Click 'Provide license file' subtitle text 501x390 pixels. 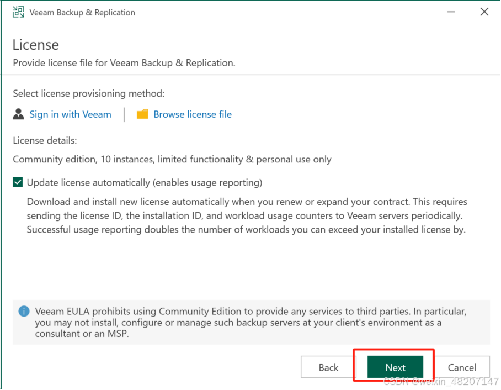click(x=124, y=63)
